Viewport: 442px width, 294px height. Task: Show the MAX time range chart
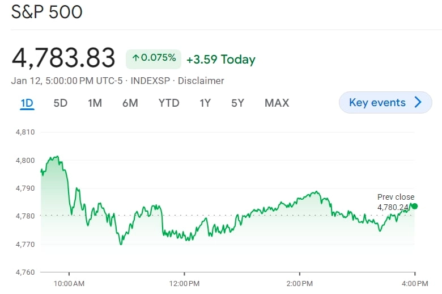[x=277, y=103]
